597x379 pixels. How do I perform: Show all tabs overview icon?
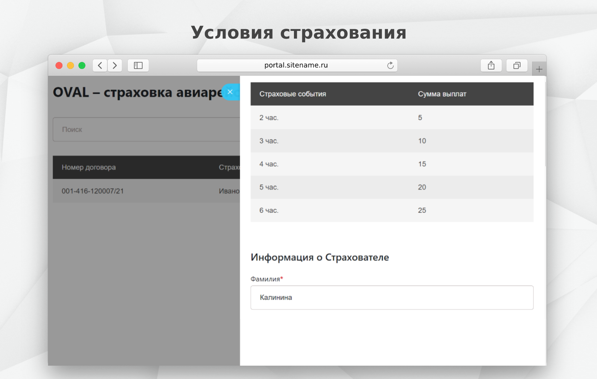[x=517, y=66]
